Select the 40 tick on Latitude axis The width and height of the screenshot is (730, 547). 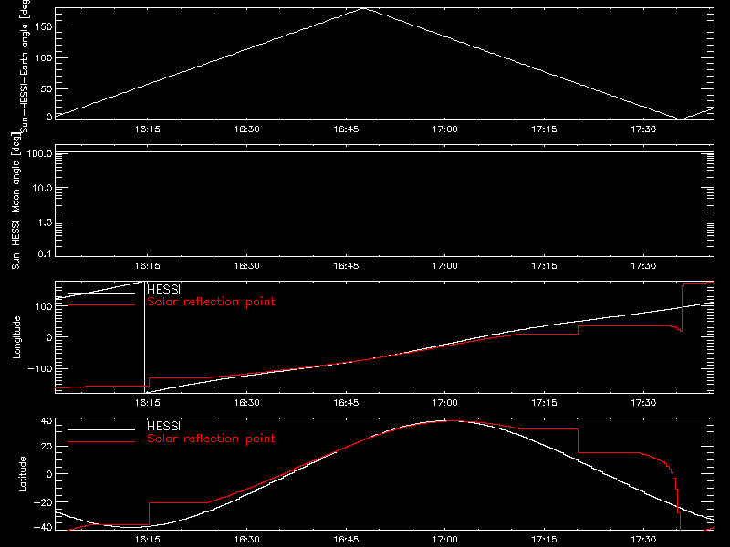pyautogui.click(x=47, y=421)
